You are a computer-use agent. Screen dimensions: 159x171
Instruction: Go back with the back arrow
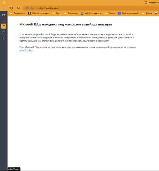4,8
